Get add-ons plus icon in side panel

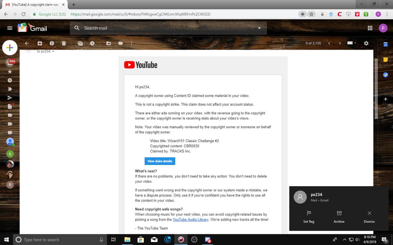coord(385,99)
